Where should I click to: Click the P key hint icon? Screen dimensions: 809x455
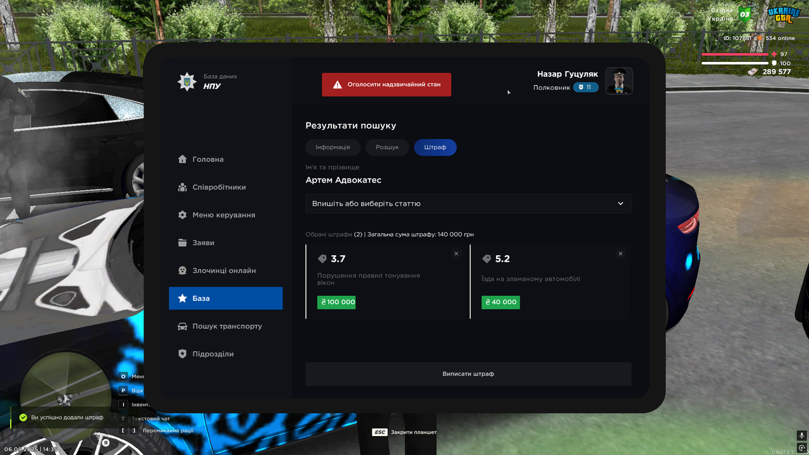pyautogui.click(x=124, y=391)
